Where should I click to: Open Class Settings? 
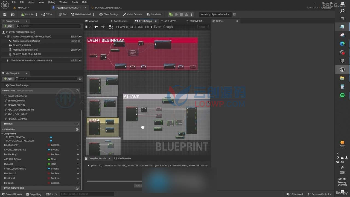click(109, 14)
